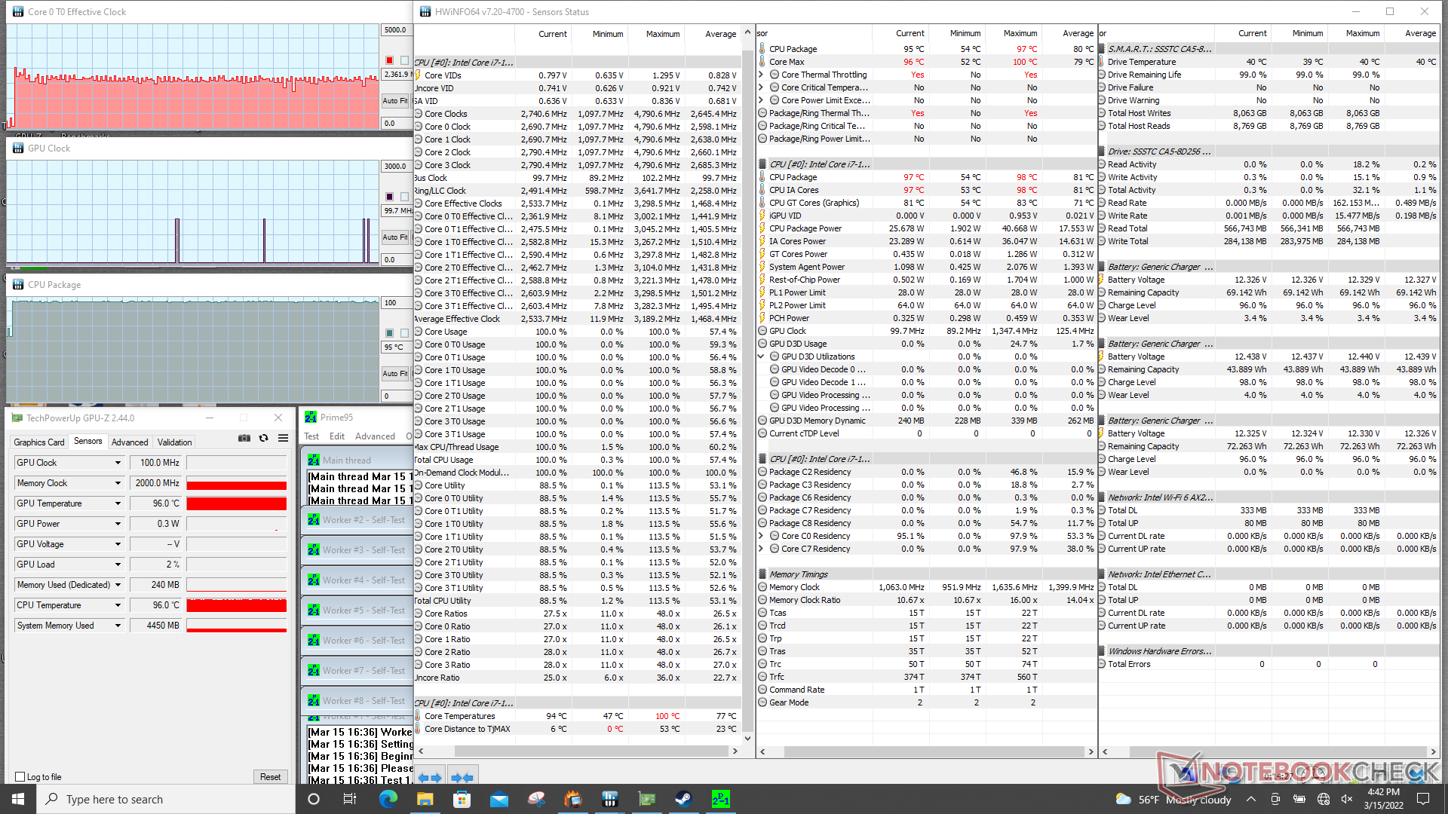The height and width of the screenshot is (814, 1448).
Task: Open File Explorer from the taskbar
Action: click(x=425, y=799)
